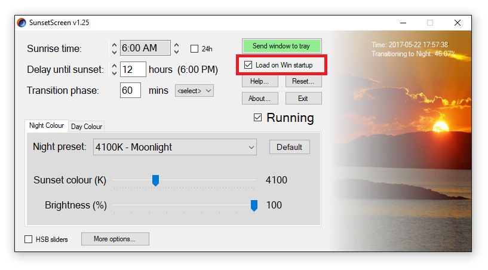Click the Default preset button

(290, 147)
